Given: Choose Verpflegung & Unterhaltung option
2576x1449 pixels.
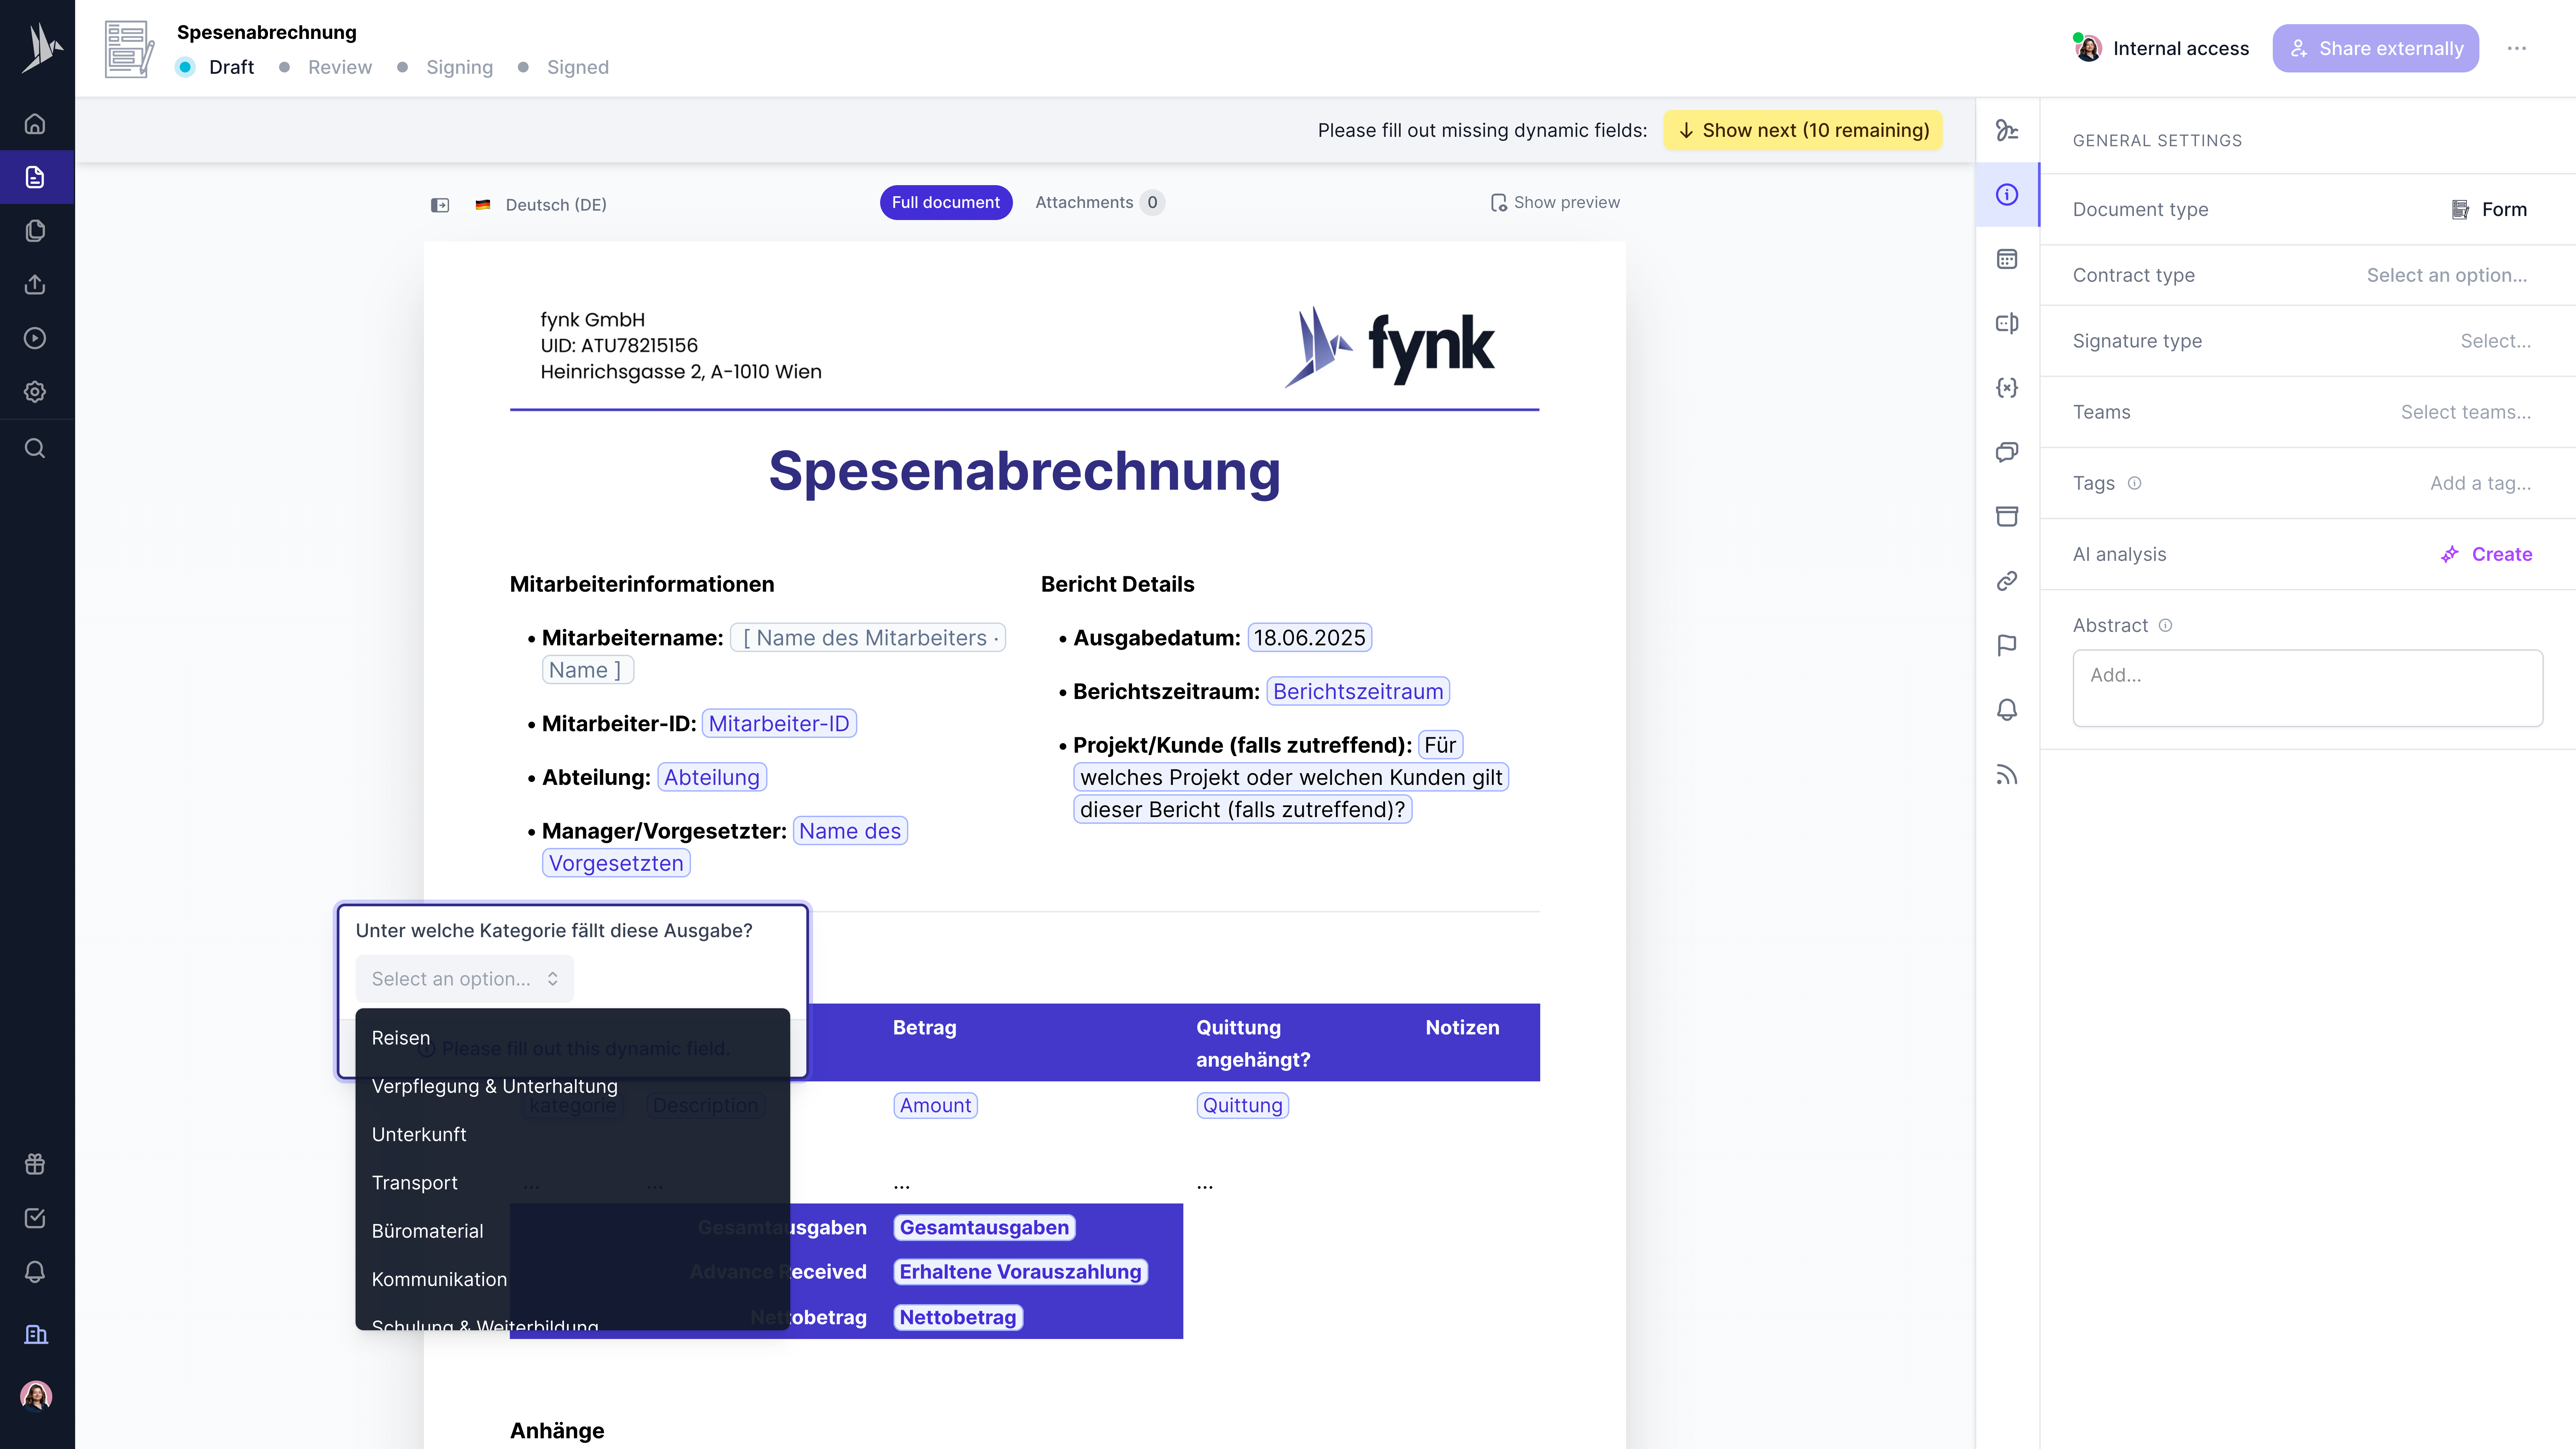Looking at the screenshot, I should tap(572, 1086).
